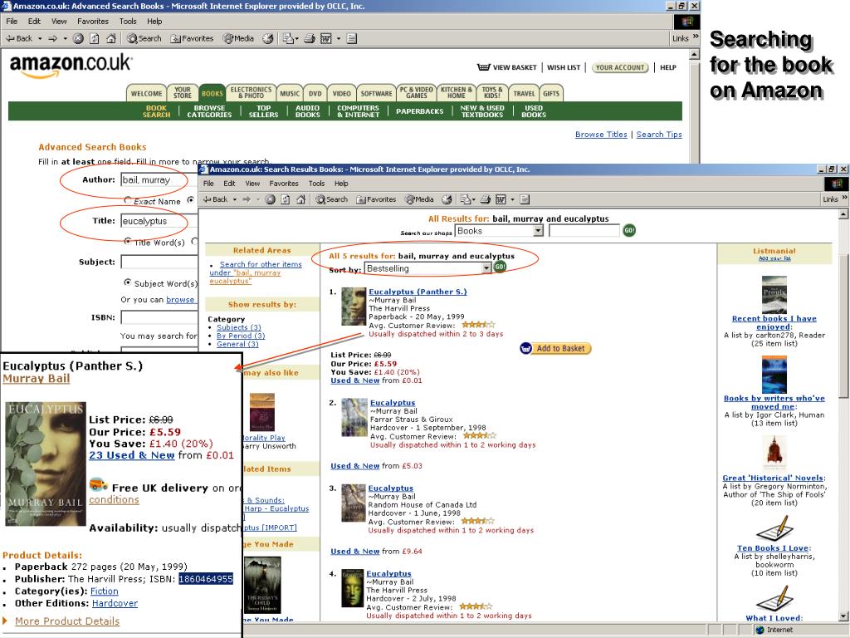Click Subjects (3) category link
The height and width of the screenshot is (638, 850).
pyautogui.click(x=238, y=327)
